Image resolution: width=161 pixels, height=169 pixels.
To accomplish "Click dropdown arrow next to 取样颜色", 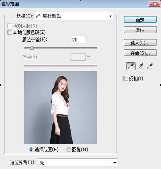I will tap(110, 16).
